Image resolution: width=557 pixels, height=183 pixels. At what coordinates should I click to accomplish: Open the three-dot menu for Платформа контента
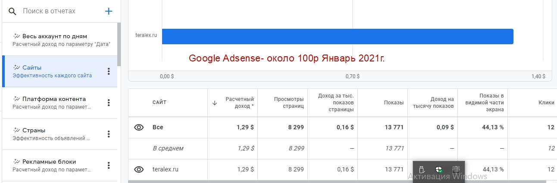[x=109, y=103]
